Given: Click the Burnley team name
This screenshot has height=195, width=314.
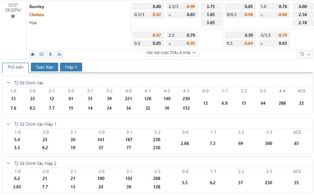Looking at the screenshot, I should [x=37, y=7].
